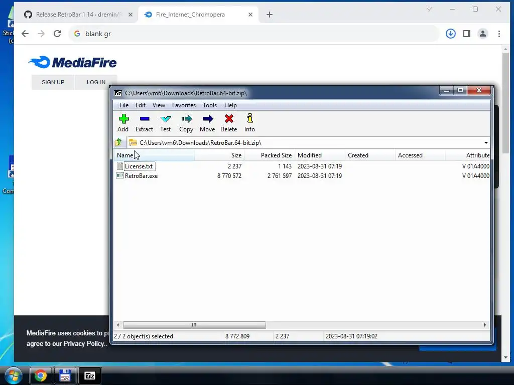Click the horizontal scrollbar right arrow
Image resolution: width=514 pixels, height=385 pixels.
pyautogui.click(x=485, y=325)
